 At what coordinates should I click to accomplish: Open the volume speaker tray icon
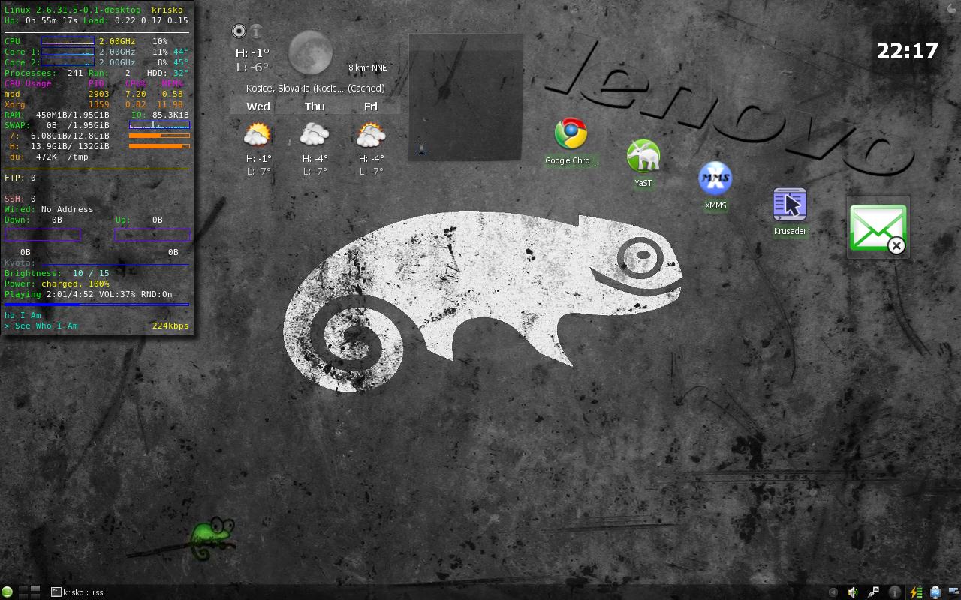tap(853, 592)
